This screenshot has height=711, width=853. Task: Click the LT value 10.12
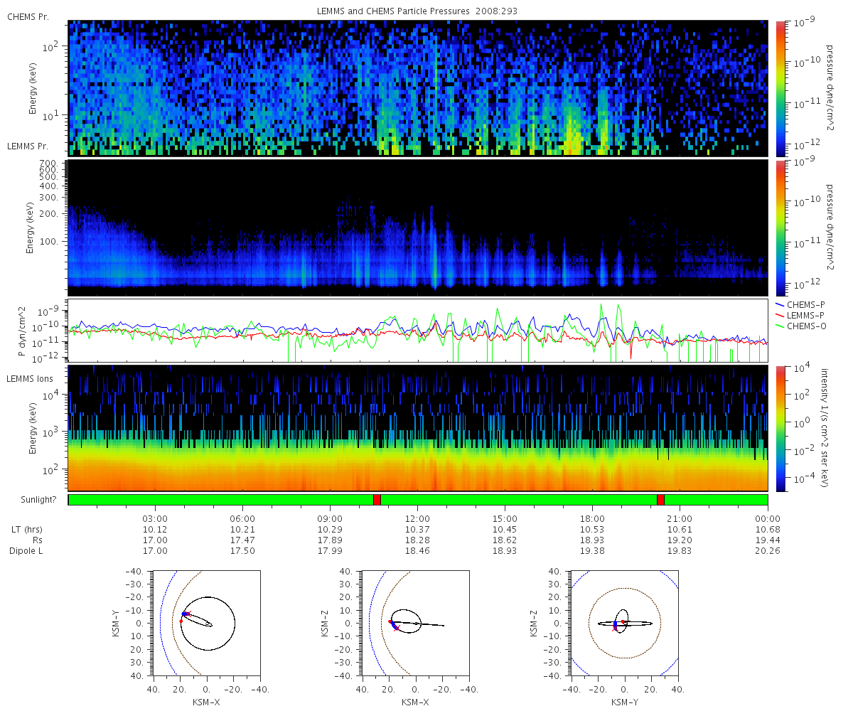[155, 530]
